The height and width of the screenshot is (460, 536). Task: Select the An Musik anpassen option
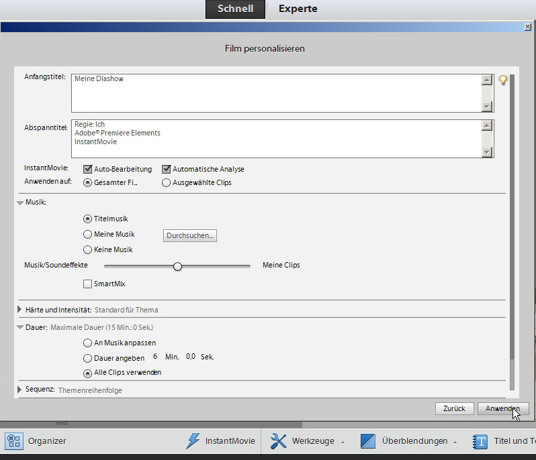point(87,343)
